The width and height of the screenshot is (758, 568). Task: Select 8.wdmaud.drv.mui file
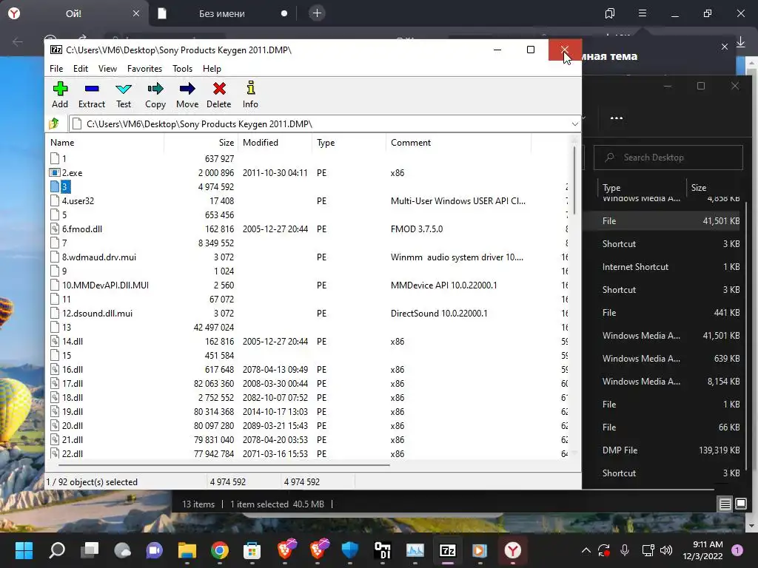point(98,257)
